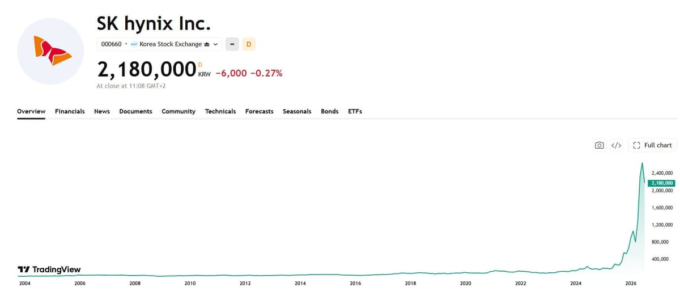Open the News tab
Screen dimensions: 680x295
point(102,111)
